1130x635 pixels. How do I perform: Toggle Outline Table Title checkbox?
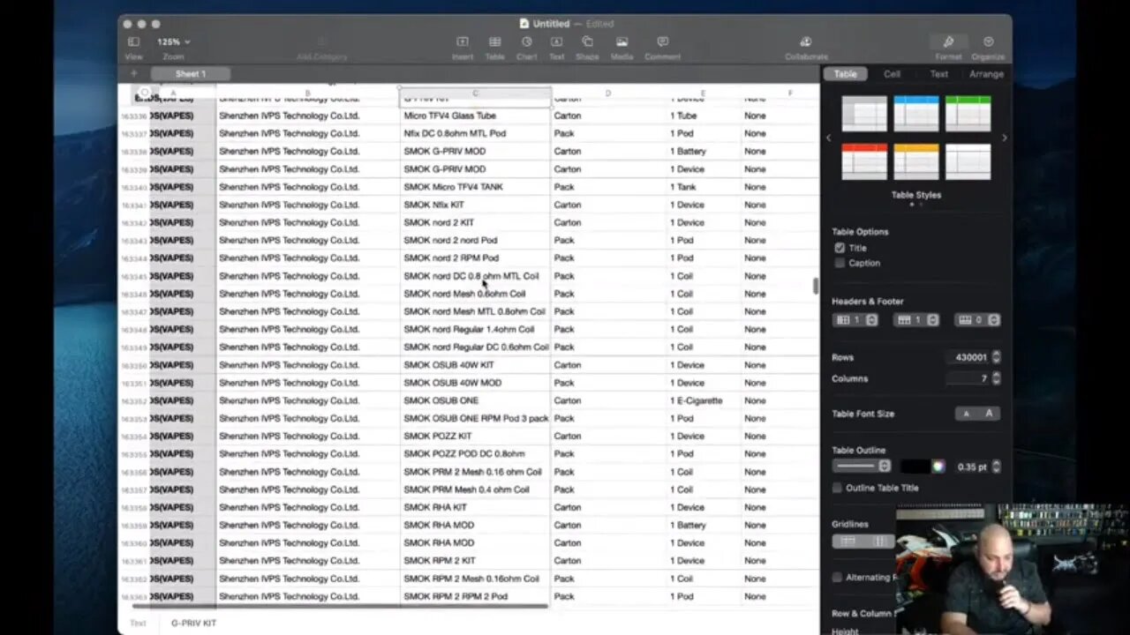837,488
